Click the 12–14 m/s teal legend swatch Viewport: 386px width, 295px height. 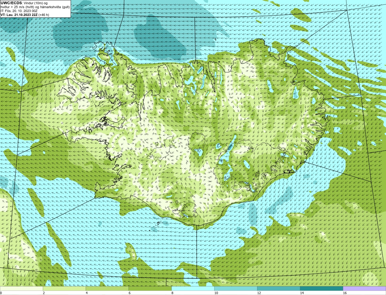[x=279, y=288]
